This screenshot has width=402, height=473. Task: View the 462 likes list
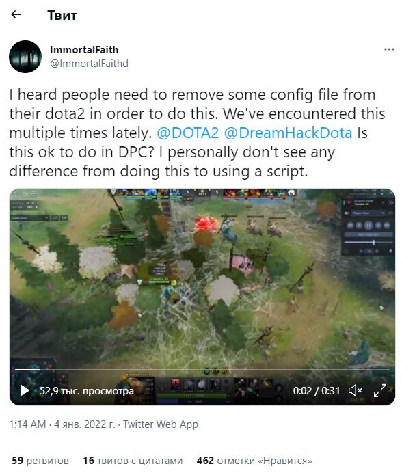[x=254, y=460]
